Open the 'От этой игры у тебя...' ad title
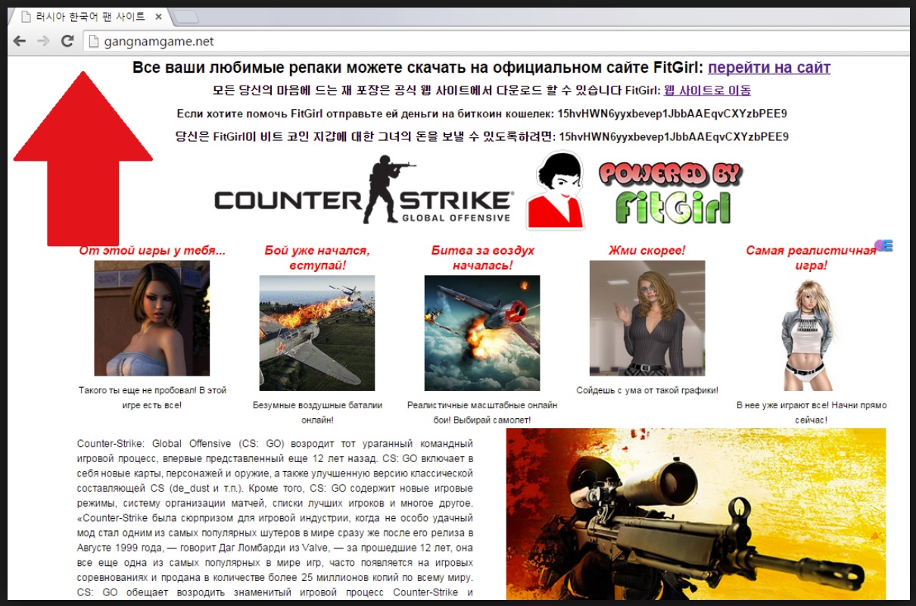The width and height of the screenshot is (916, 606). (152, 250)
